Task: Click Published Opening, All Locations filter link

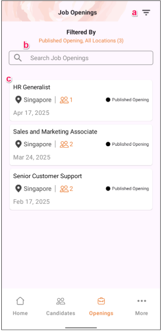Action: pyautogui.click(x=81, y=40)
